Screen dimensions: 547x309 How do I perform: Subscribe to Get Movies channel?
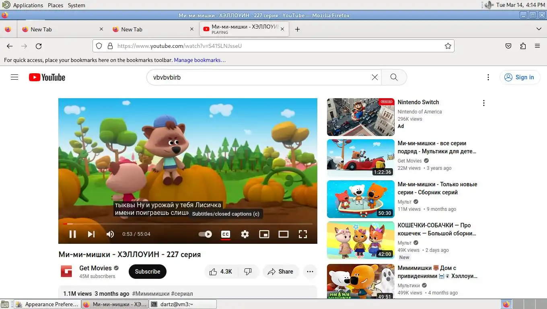click(148, 272)
